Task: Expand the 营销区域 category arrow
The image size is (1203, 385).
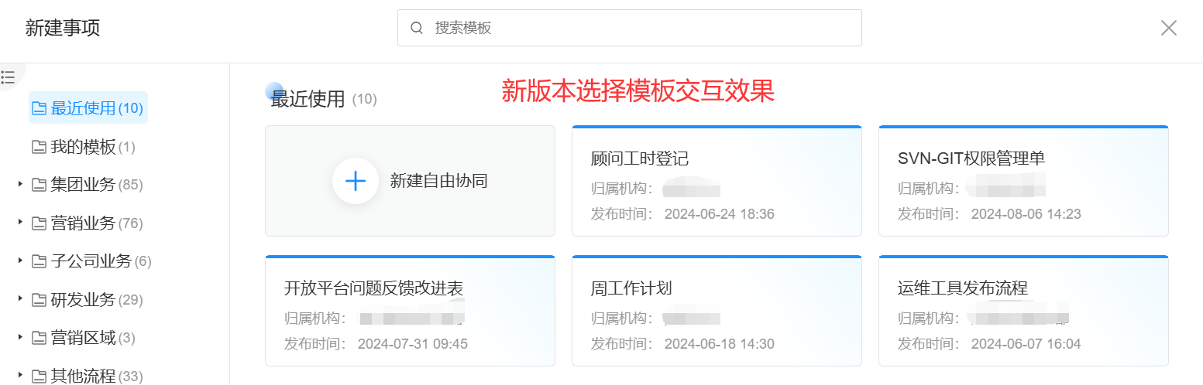Action: (20, 338)
